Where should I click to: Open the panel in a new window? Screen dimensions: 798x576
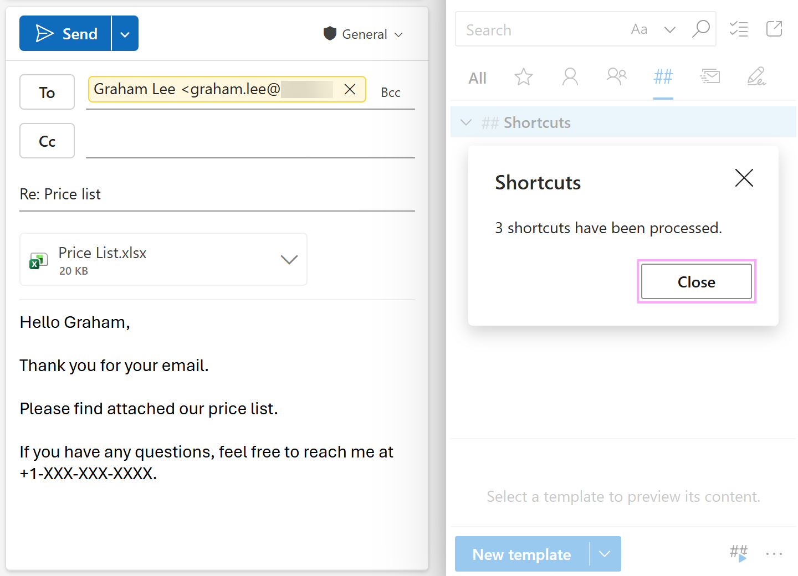pos(774,29)
